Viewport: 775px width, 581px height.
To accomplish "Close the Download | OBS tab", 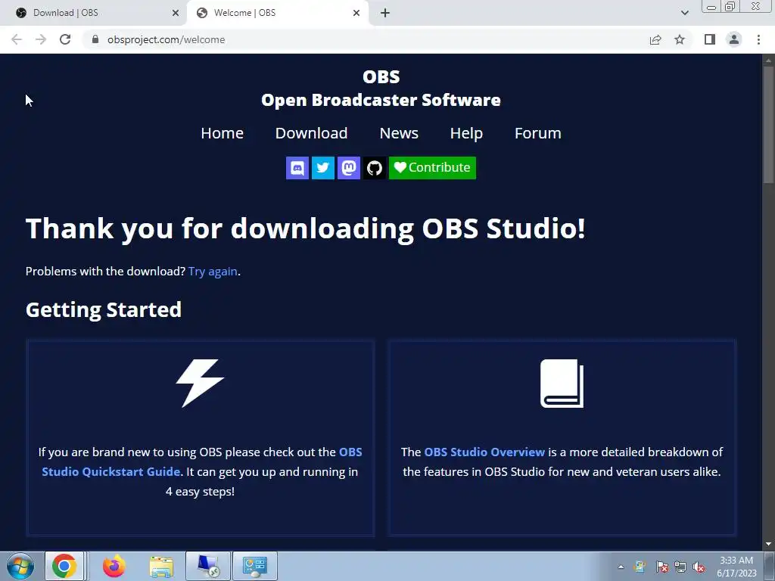I will click(x=176, y=13).
